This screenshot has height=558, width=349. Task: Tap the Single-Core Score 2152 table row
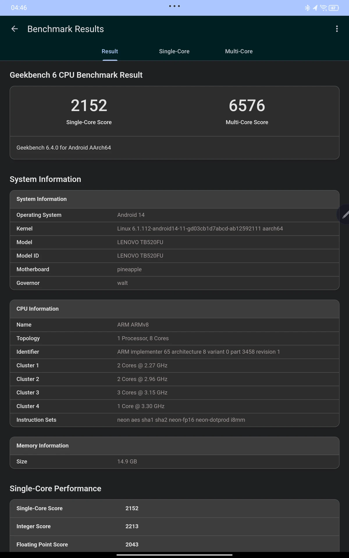pos(174,509)
